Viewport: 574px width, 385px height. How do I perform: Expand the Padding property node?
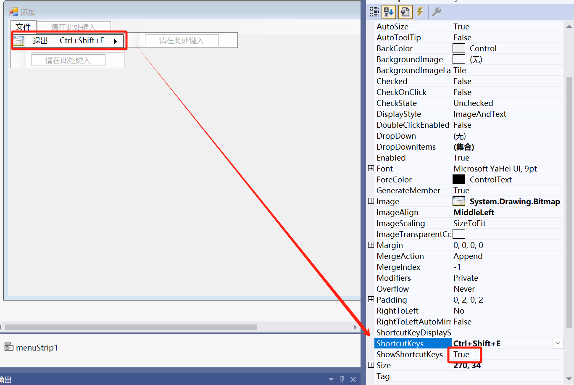371,299
